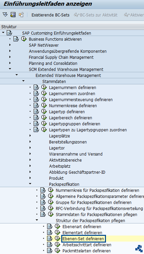The width and height of the screenshot is (144, 254).
Task: Collapse the Stammdaten node
Action: (23, 81)
